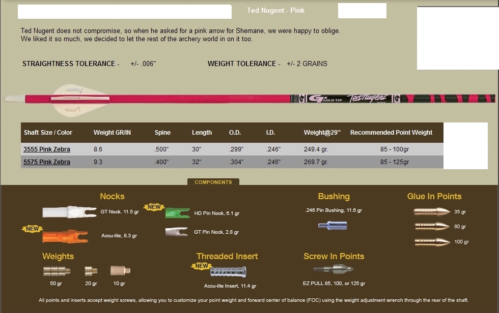Open the 5575 Pink Zebra shaft link
This screenshot has width=499, height=313.
(x=47, y=162)
